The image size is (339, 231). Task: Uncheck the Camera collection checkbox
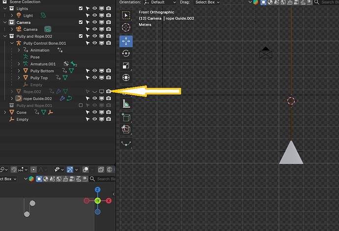coord(81,22)
